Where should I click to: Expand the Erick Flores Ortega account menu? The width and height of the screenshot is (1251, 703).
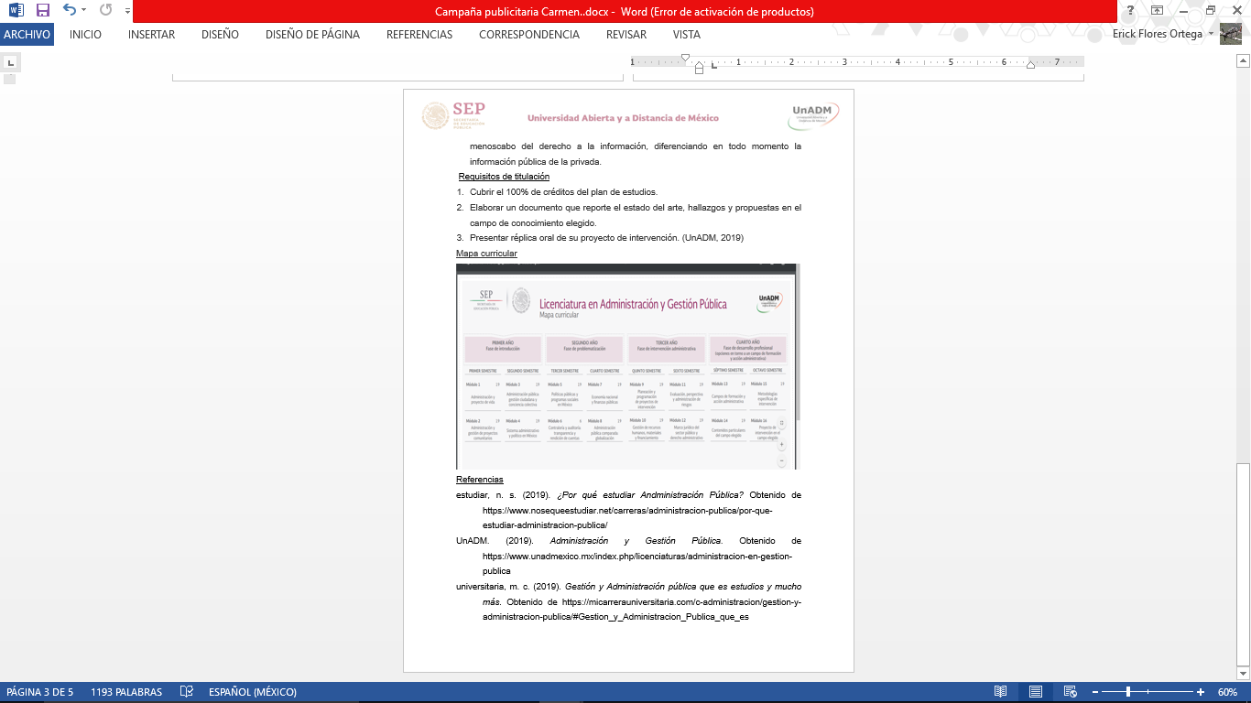[1212, 35]
